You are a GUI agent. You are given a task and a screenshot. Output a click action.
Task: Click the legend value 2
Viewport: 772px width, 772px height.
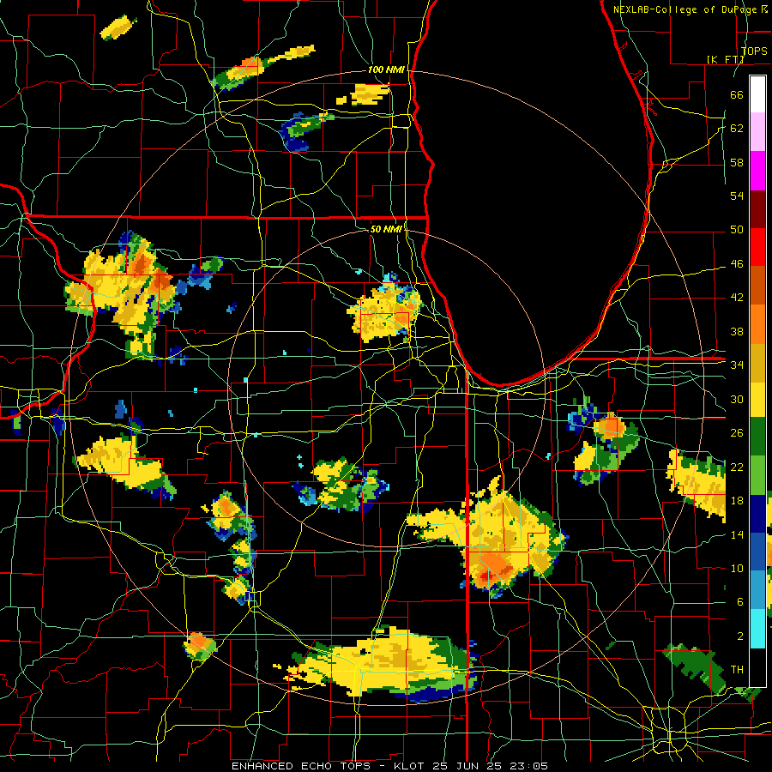(739, 636)
